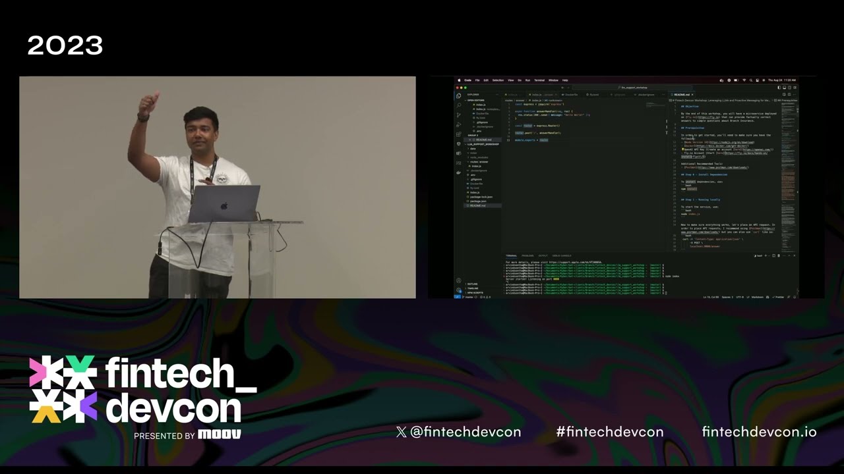844x474 pixels.
Task: Click the go back arrow in title bar
Action: pyautogui.click(x=562, y=88)
